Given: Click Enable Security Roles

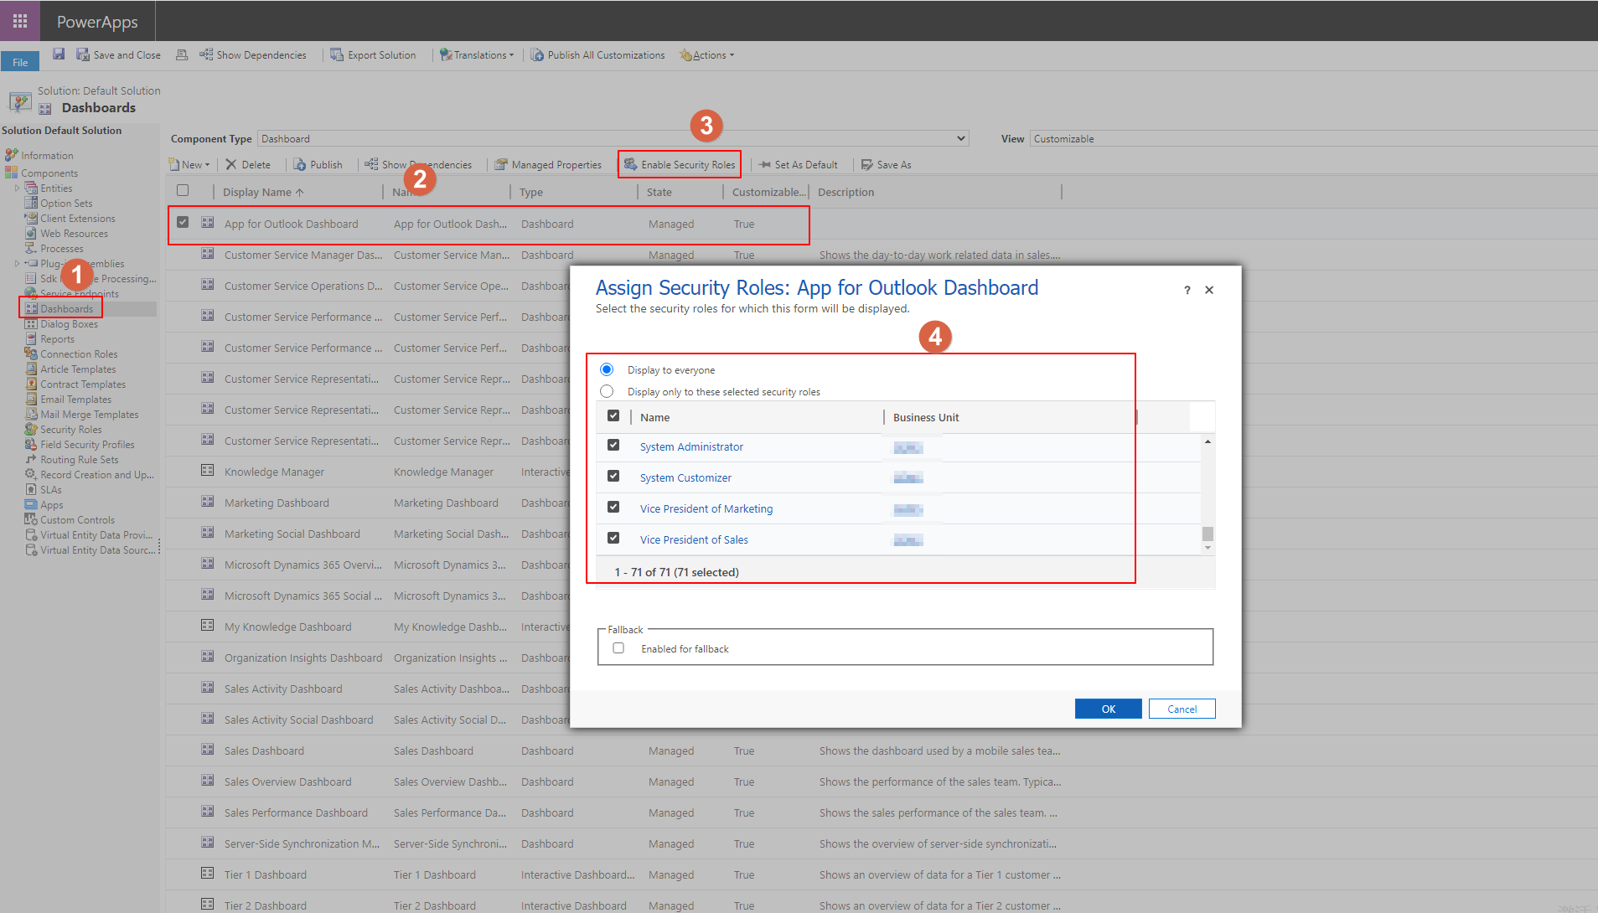Looking at the screenshot, I should [x=680, y=164].
